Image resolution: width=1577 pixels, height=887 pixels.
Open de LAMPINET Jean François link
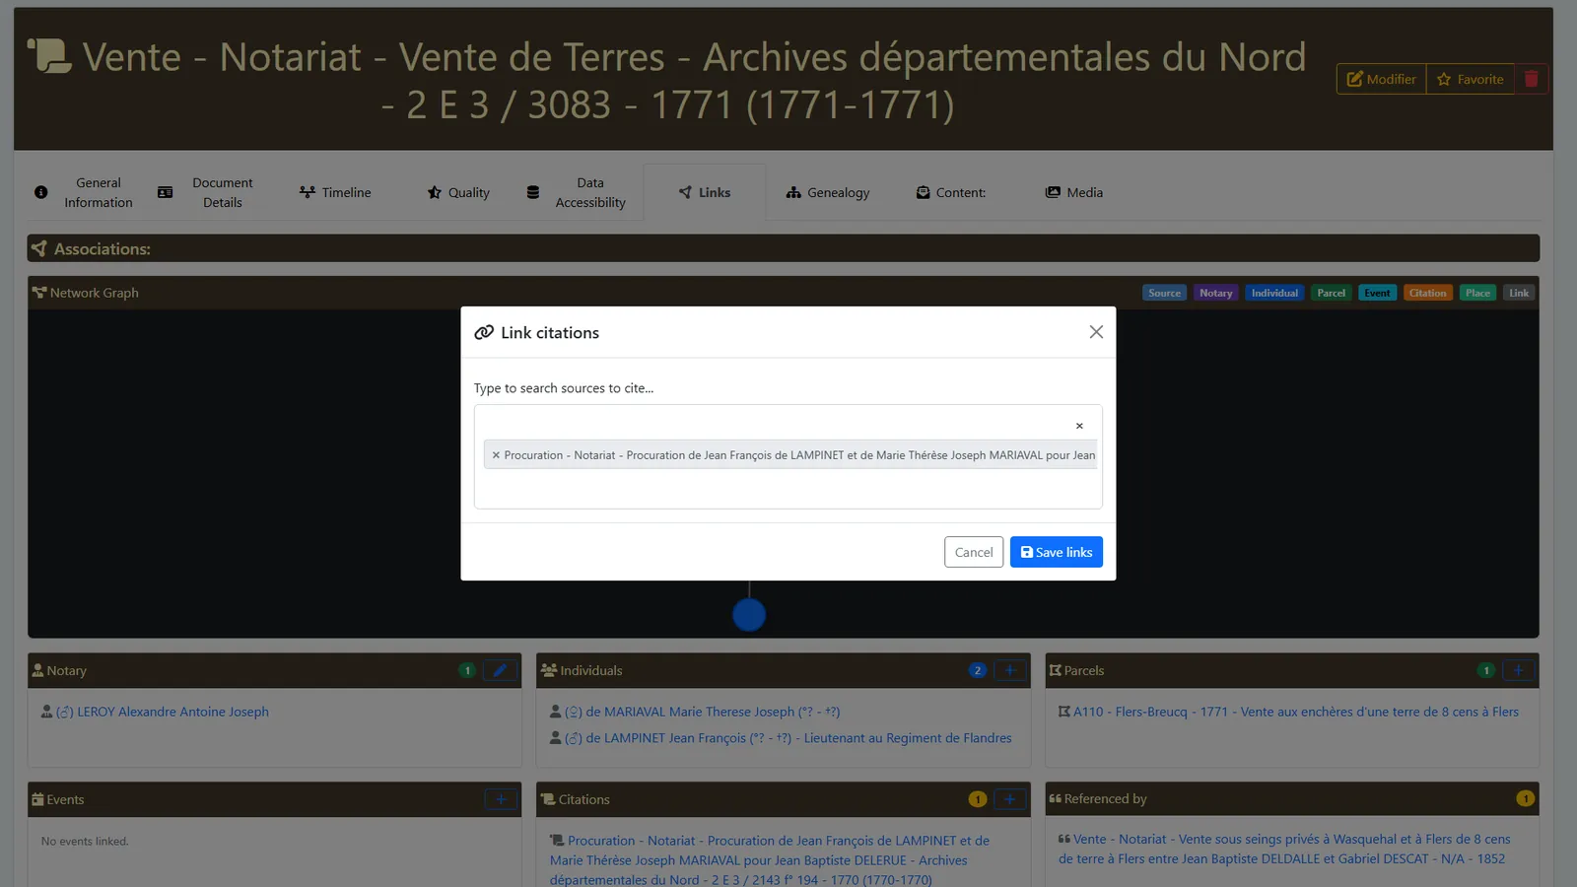pyautogui.click(x=788, y=738)
